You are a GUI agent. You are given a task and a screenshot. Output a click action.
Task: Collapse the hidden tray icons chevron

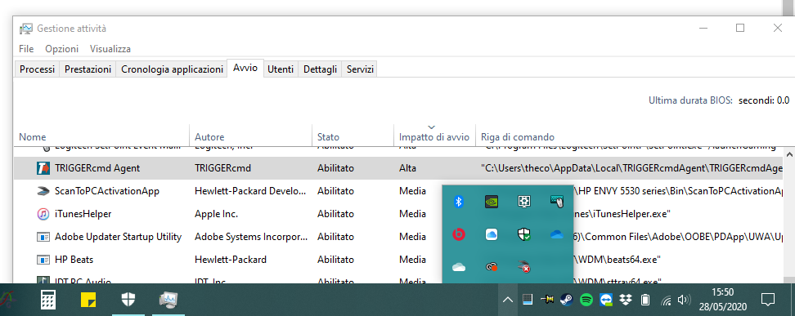click(x=508, y=300)
